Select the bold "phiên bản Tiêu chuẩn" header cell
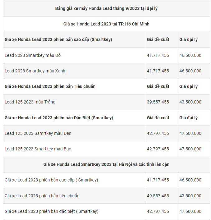Screen dimensions: 211x220 tap(50, 86)
